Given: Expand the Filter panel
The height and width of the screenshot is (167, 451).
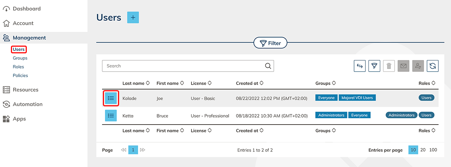Looking at the screenshot, I should pos(270,43).
